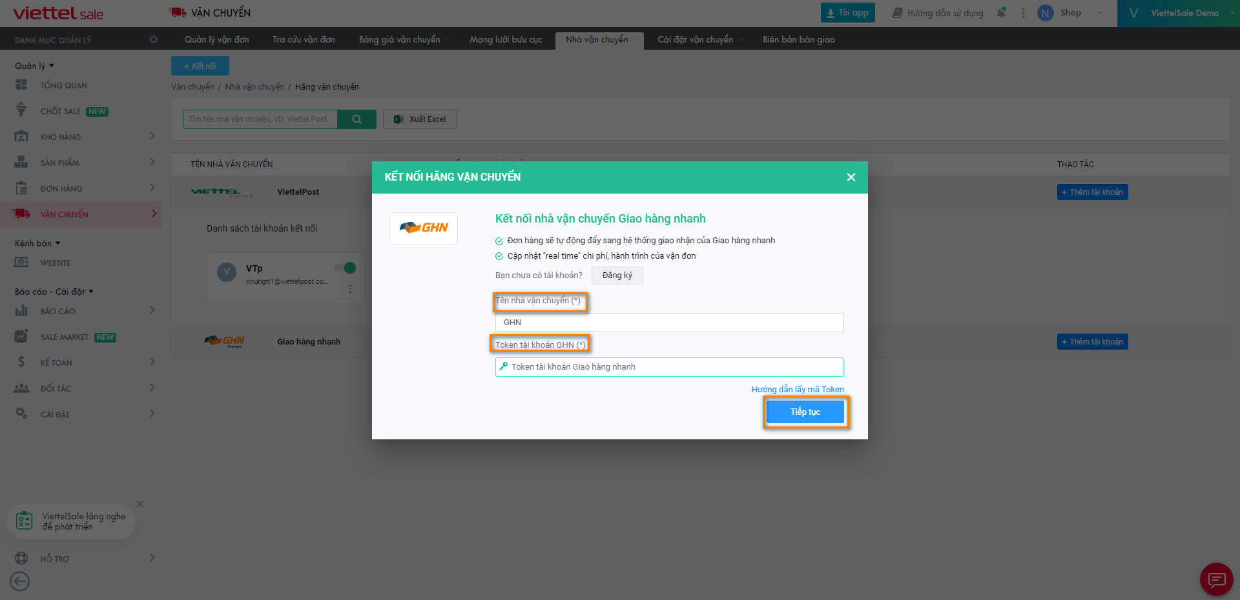The height and width of the screenshot is (600, 1240).
Task: Click the Xuất Excel button
Action: point(420,119)
